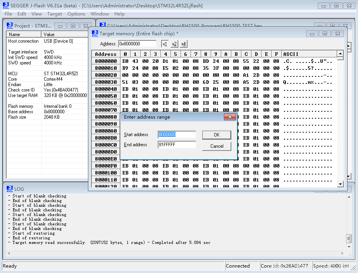Select the Target interface row
Screen dimensions: 358x273
pos(47,52)
